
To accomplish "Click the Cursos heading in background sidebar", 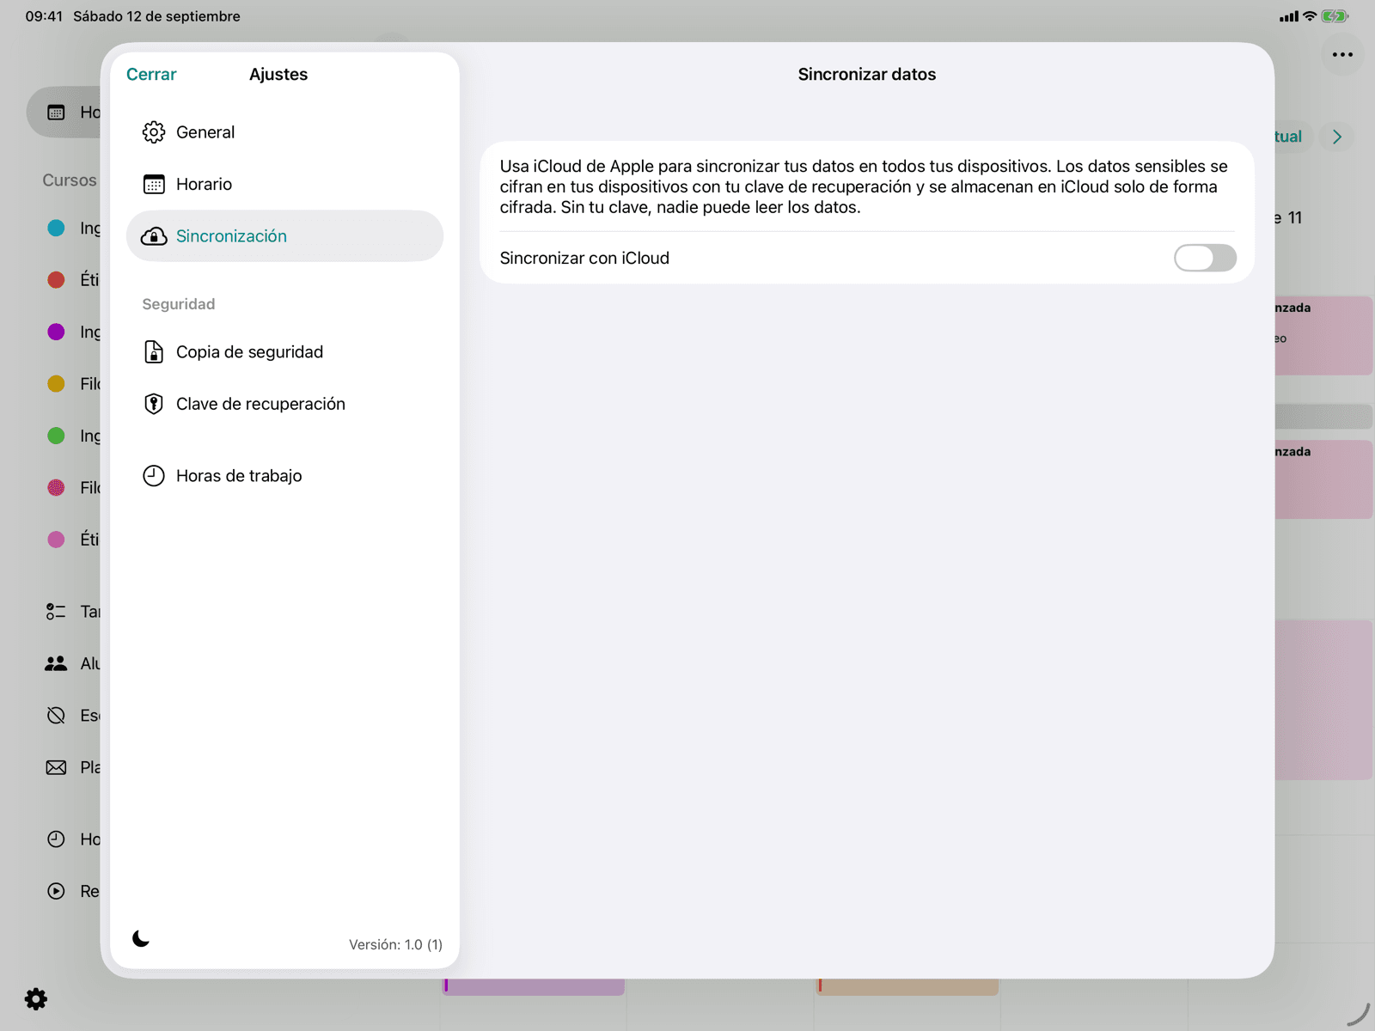I will pyautogui.click(x=70, y=180).
